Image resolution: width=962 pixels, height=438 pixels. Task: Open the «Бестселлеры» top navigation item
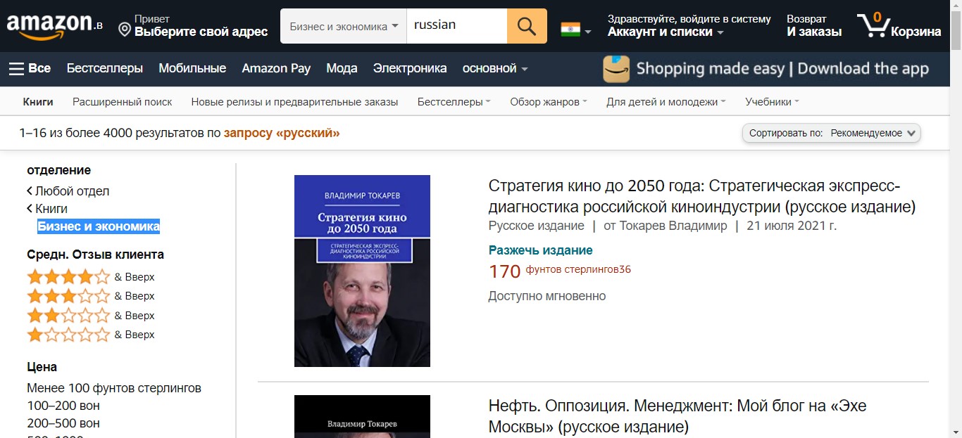[105, 68]
